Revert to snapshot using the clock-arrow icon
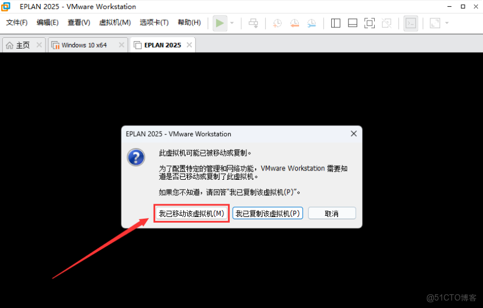The width and height of the screenshot is (483, 308). click(294, 23)
